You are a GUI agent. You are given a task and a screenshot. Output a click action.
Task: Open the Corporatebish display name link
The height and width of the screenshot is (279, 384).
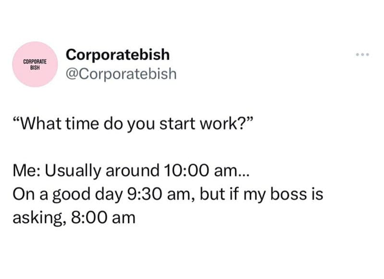(x=118, y=55)
